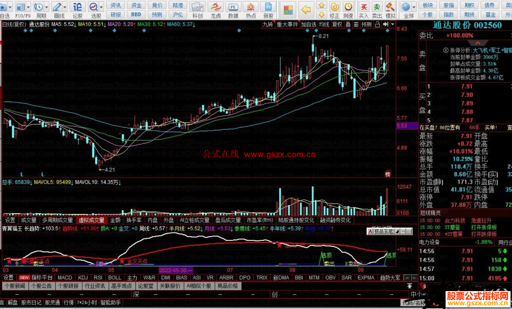Open the chart toolbar overflow dropdown arrow
The image size is (512, 309).
[x=393, y=25]
